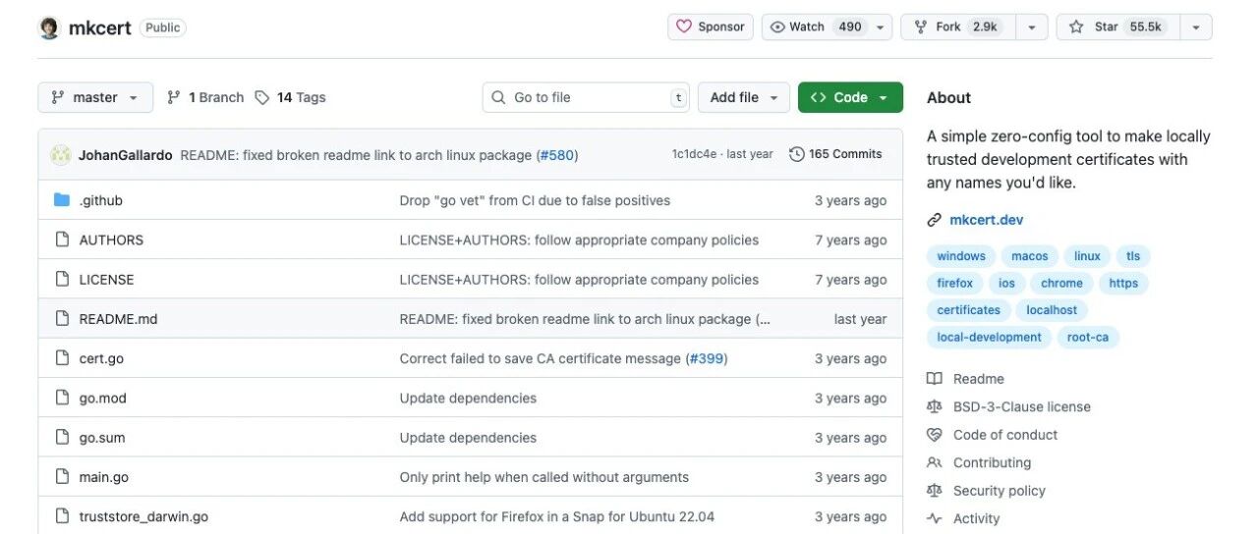Click the people icon beside Contributing

934,462
